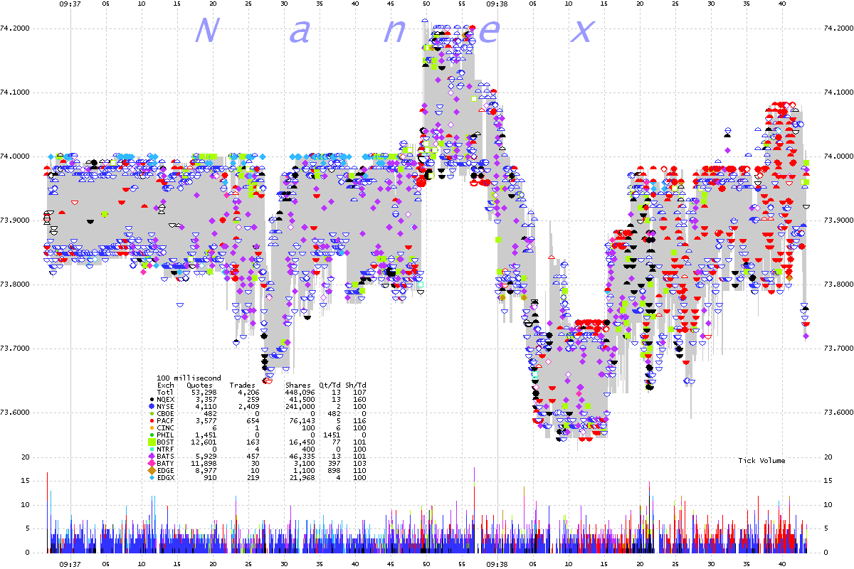Click the 'Sh/Td' column header
This screenshot has width=854, height=569.
(x=354, y=385)
